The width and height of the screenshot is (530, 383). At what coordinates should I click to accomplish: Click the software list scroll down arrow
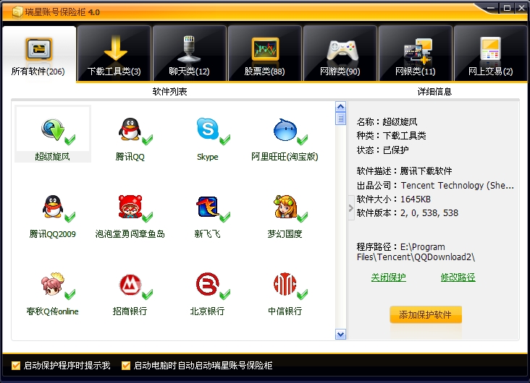click(x=341, y=334)
